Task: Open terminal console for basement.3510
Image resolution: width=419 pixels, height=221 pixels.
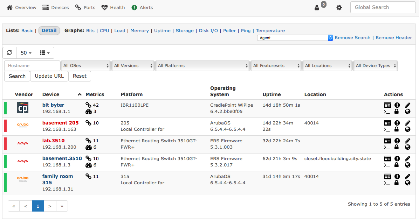Action: (x=387, y=165)
